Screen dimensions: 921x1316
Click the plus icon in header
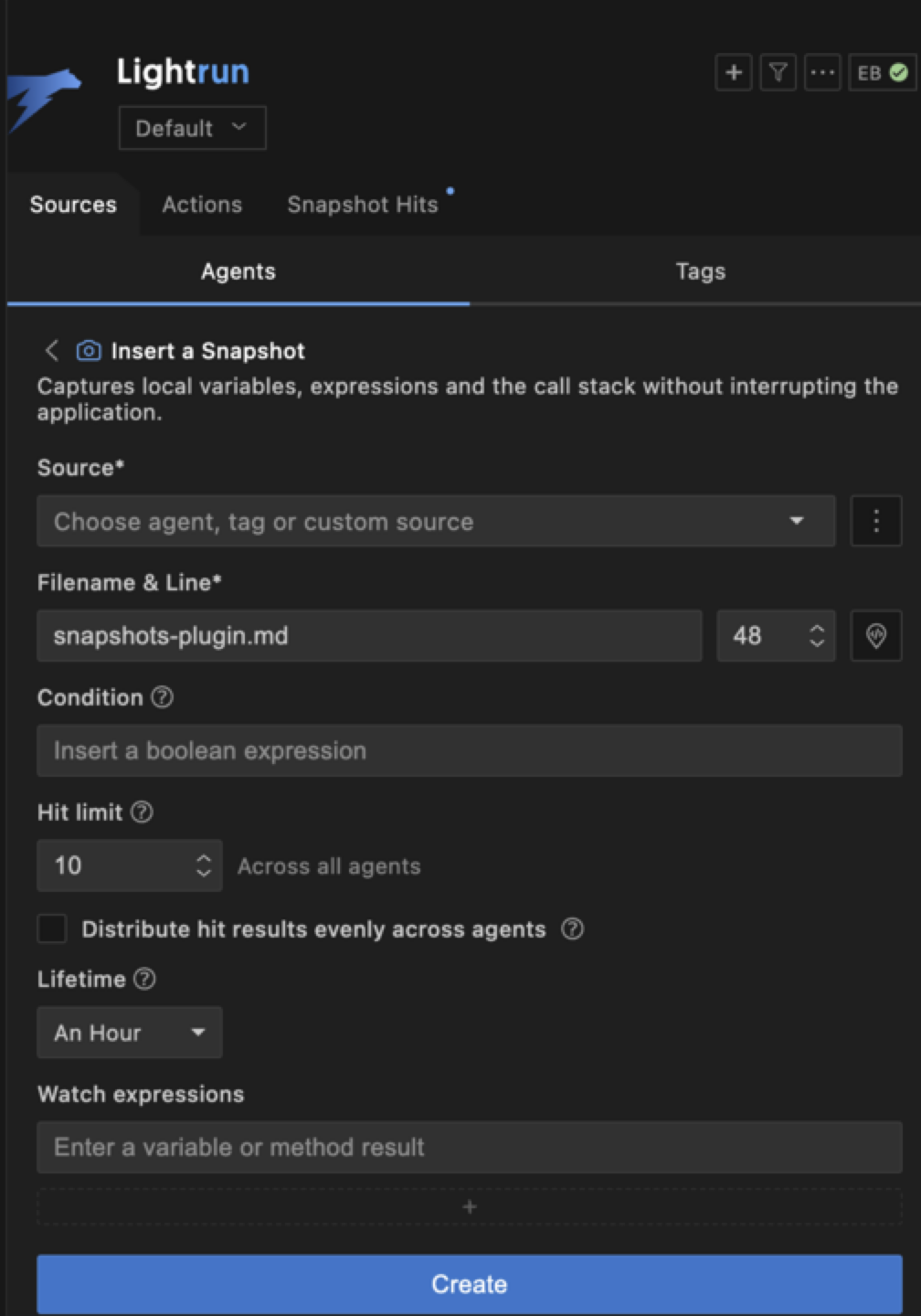click(x=733, y=73)
